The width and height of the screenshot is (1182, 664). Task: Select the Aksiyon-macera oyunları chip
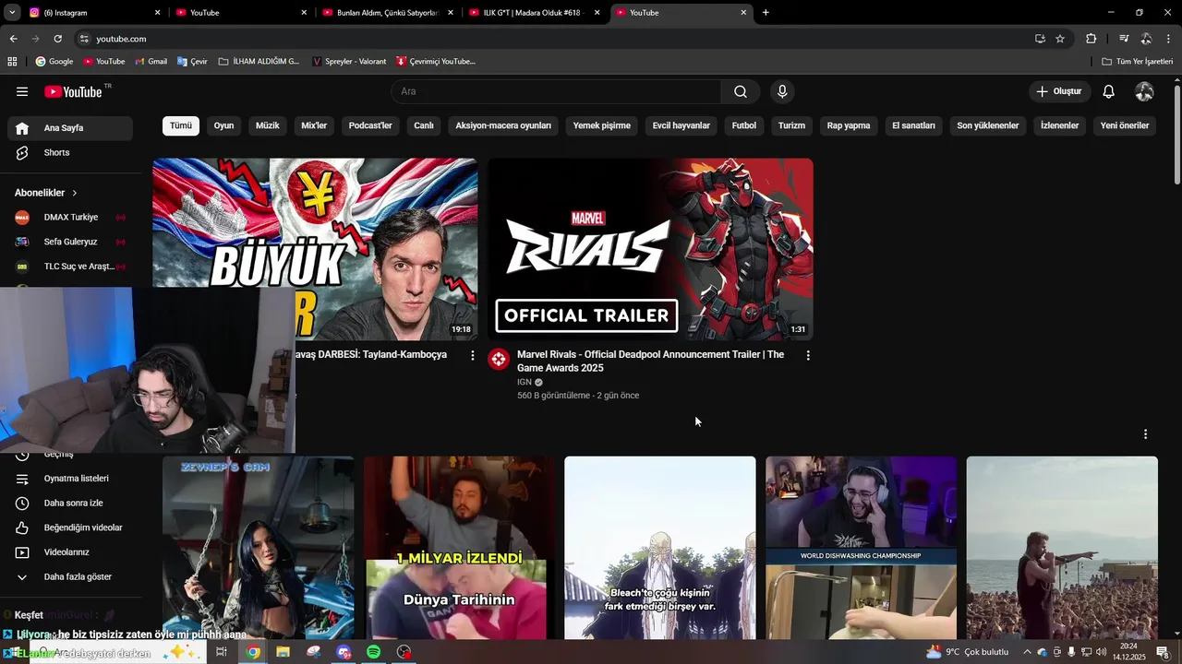point(503,125)
